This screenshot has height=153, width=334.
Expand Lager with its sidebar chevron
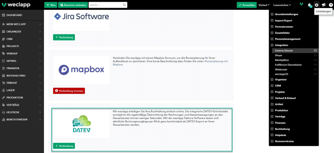coord(40,90)
